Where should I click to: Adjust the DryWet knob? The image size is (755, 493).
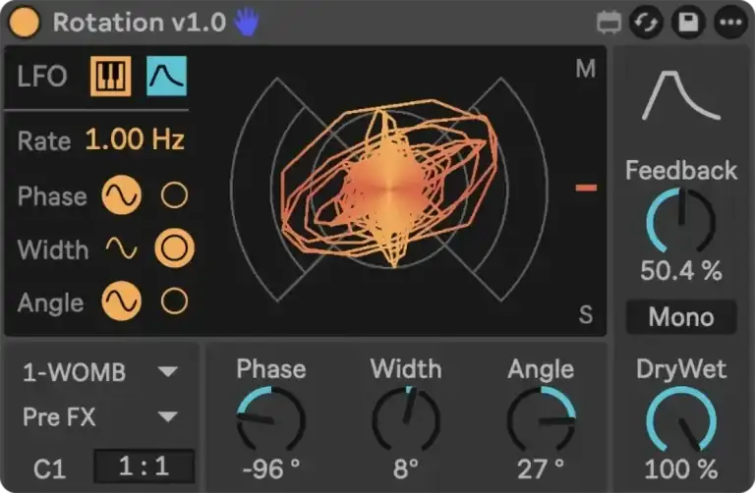pyautogui.click(x=681, y=419)
